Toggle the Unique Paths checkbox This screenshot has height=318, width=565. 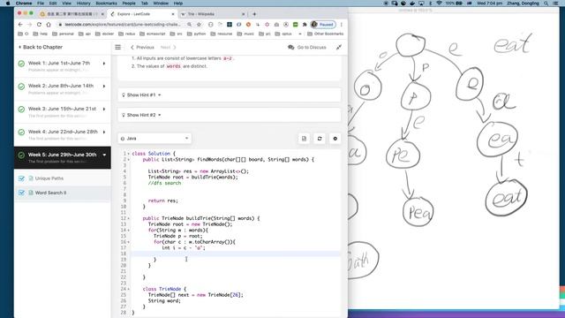21,178
